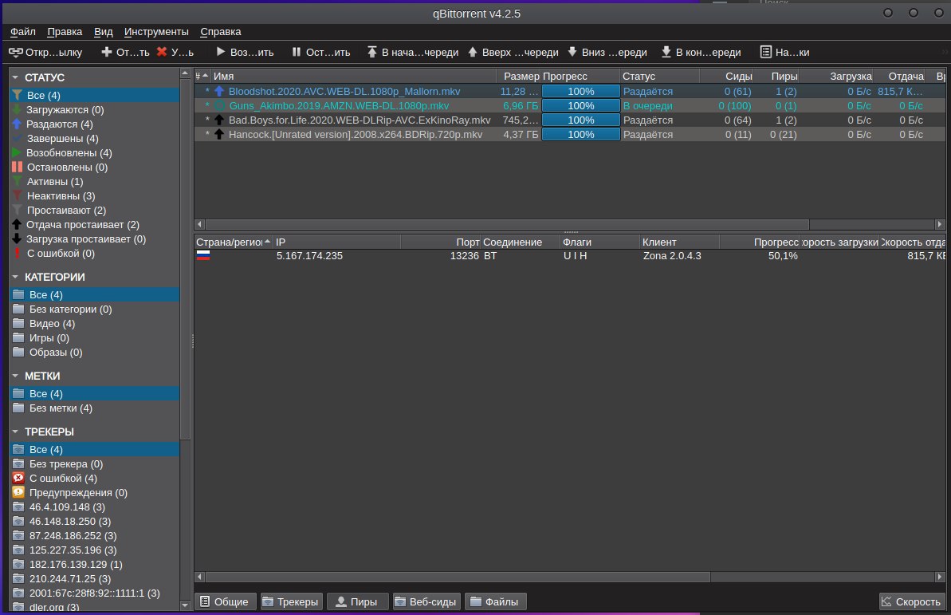Click the queued status icon of Guns_Akimbo
This screenshot has height=615, width=951.
(x=219, y=105)
